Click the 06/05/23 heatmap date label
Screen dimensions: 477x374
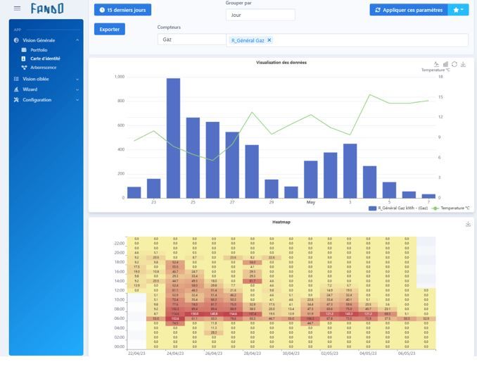click(407, 354)
